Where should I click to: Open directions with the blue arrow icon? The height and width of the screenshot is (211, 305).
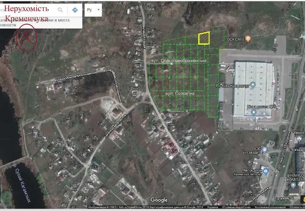pos(75,10)
